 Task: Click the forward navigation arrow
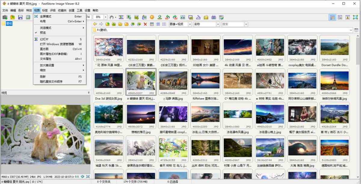(x=101, y=24)
